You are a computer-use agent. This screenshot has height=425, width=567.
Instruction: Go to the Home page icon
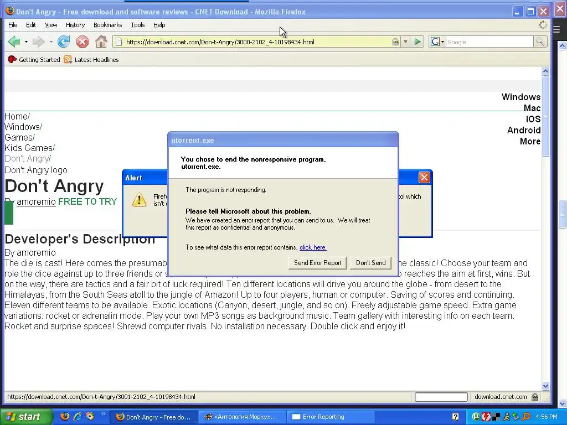(x=101, y=42)
